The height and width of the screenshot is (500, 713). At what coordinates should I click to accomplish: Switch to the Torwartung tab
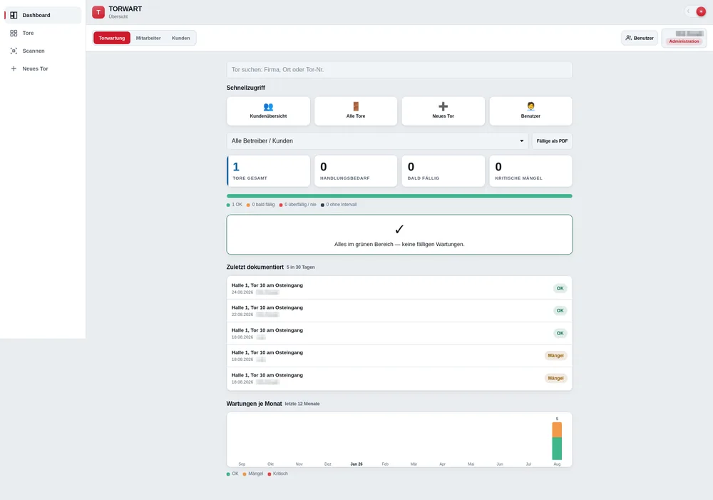pos(112,39)
